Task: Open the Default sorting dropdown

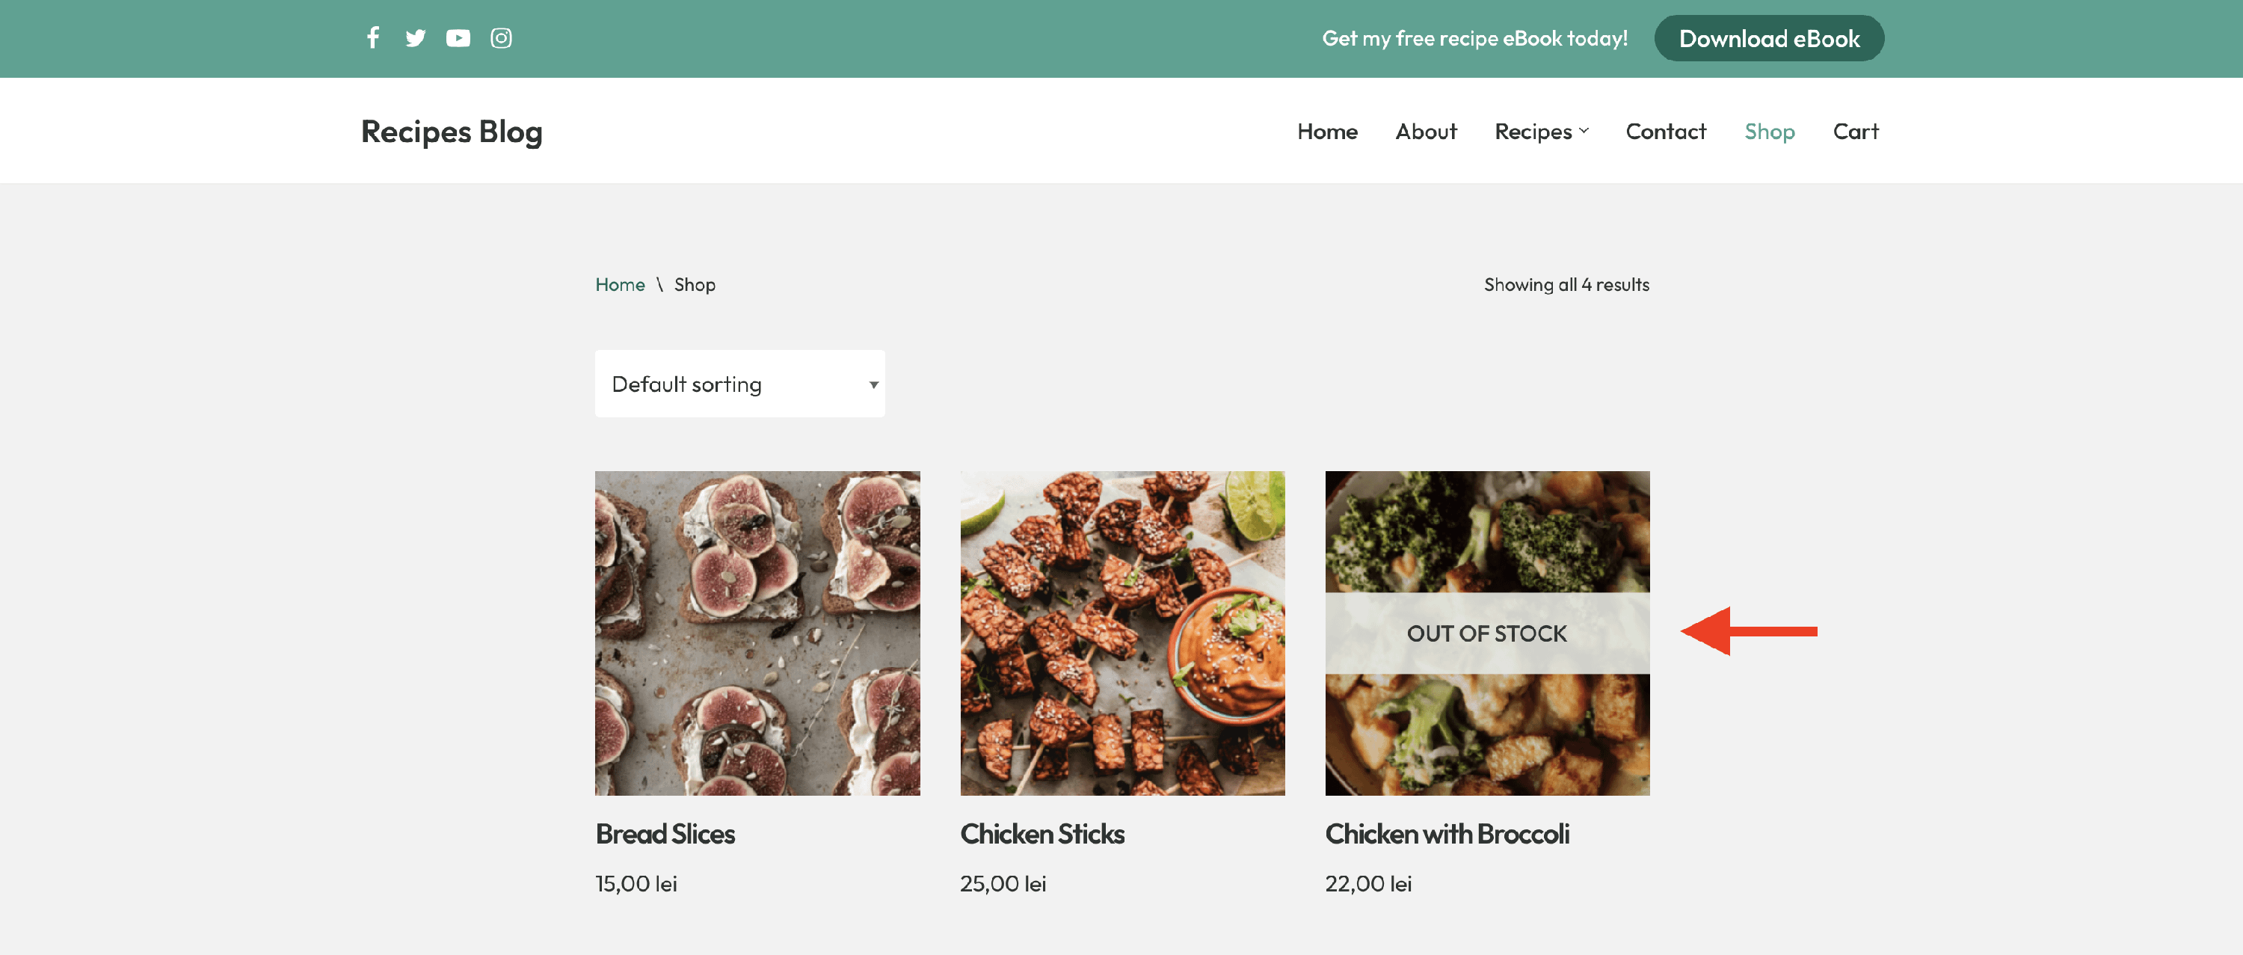Action: [739, 384]
